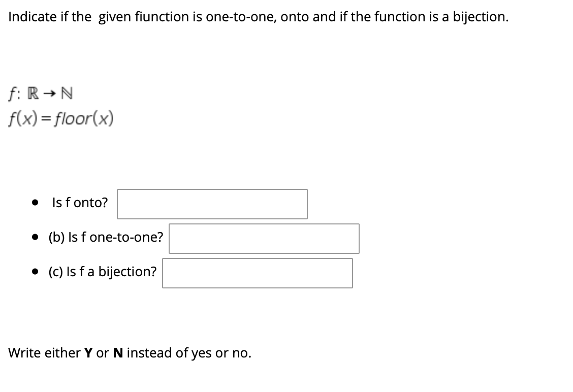Click the bullet next to question (b)
Viewport: 573px width, 392px height.
point(35,237)
